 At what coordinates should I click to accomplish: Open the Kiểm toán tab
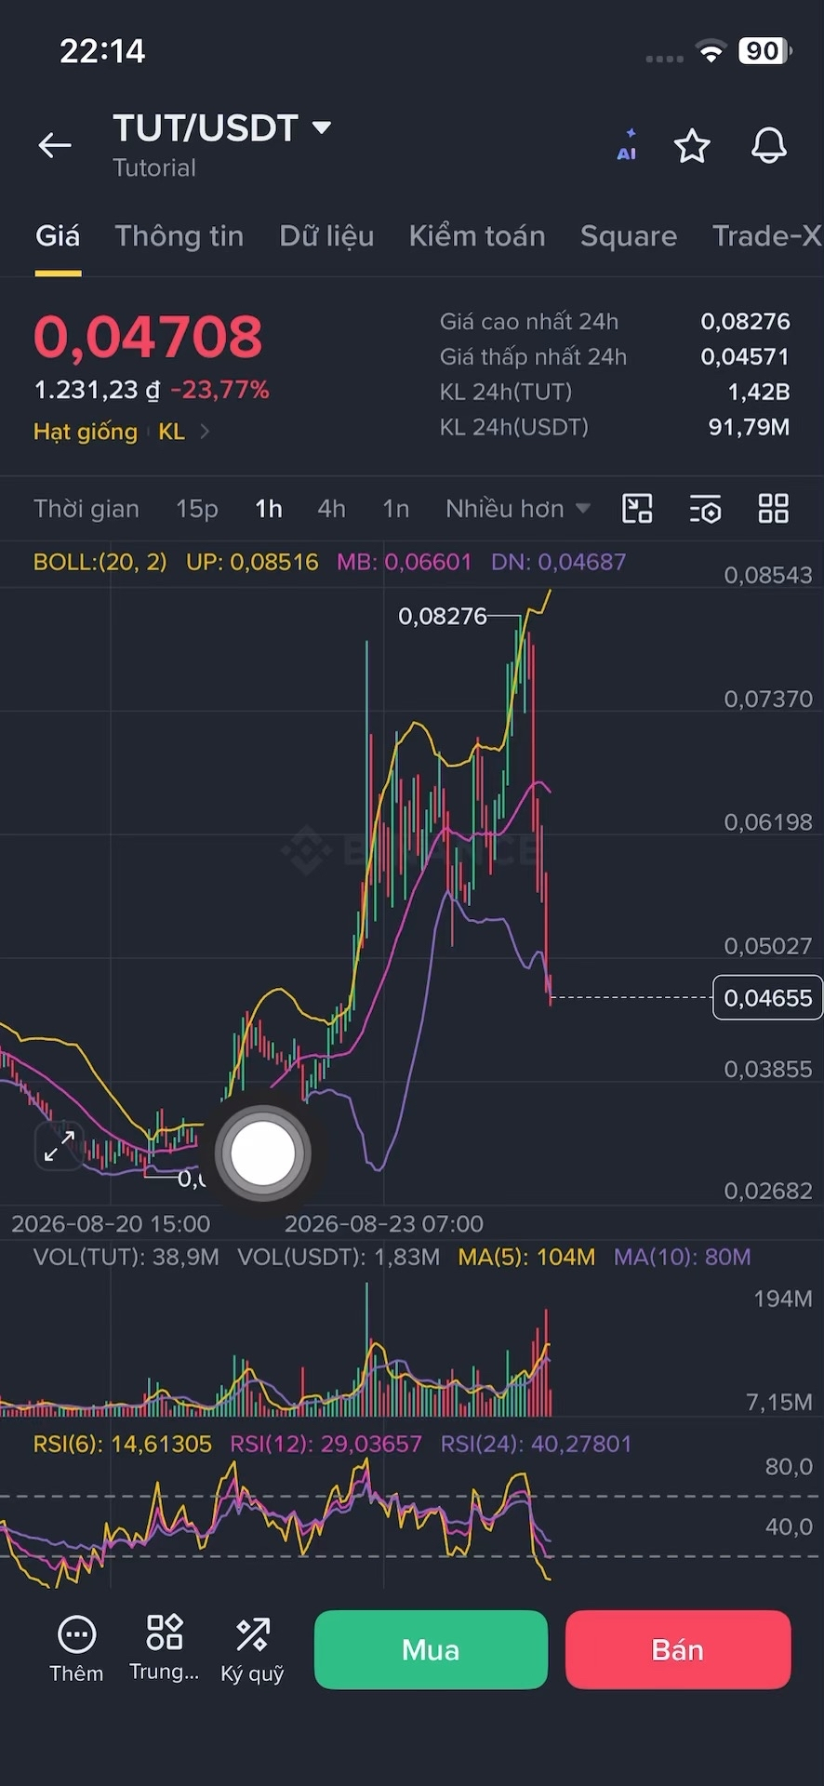(x=477, y=236)
